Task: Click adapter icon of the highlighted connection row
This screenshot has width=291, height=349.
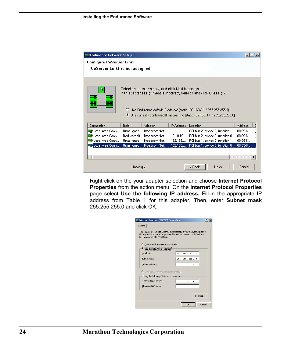Action: pos(91,145)
